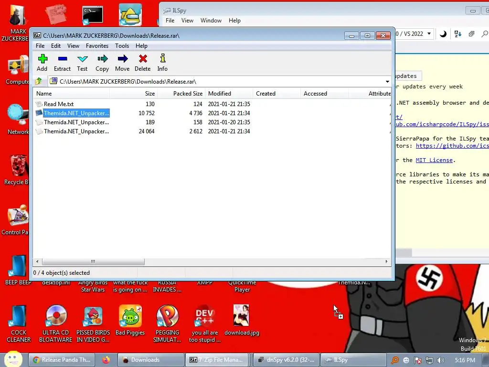Expand the address path dropdown arrow

point(387,82)
